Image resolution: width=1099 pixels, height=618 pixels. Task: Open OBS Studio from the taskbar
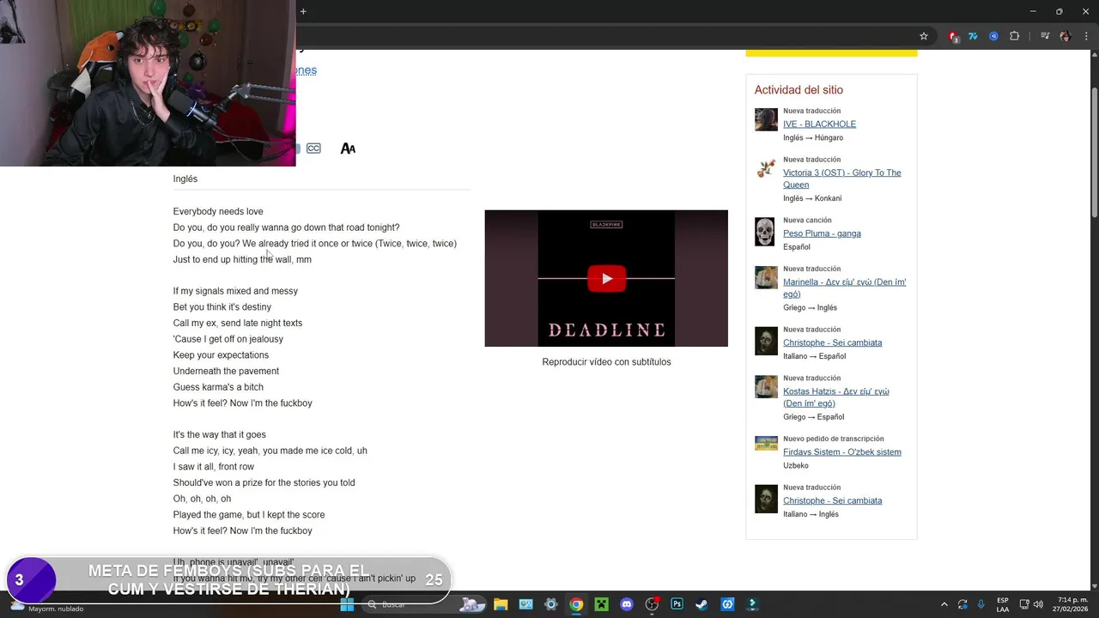(652, 604)
